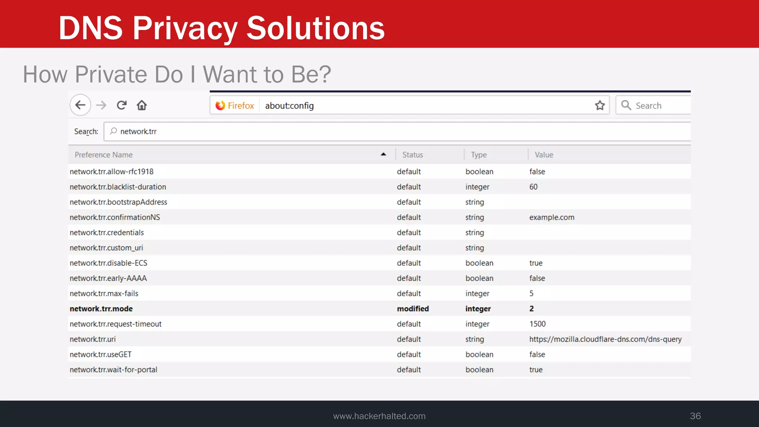Select the network.trr.max-fails preference
This screenshot has height=427, width=759.
point(379,293)
